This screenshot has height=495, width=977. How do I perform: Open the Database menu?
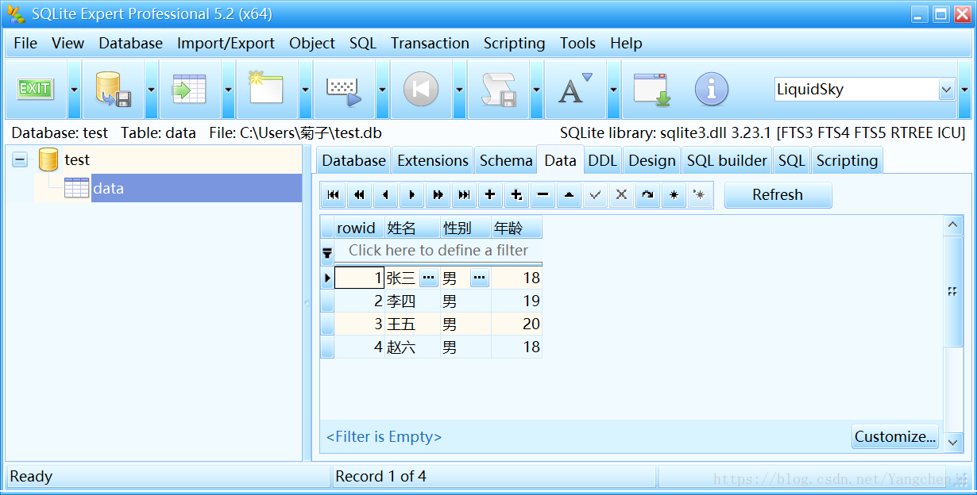[x=131, y=43]
